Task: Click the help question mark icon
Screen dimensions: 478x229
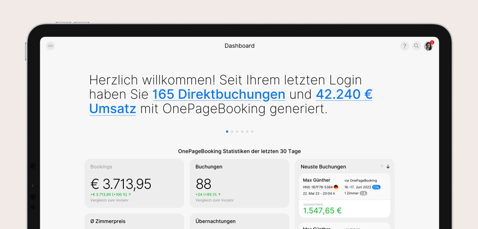Action: [404, 46]
